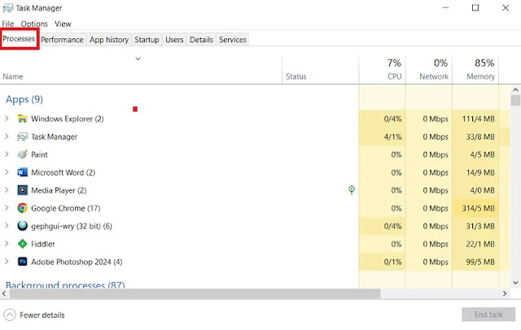Click the Apps (9) group heading
Screen dimensions: 521x330
24,99
